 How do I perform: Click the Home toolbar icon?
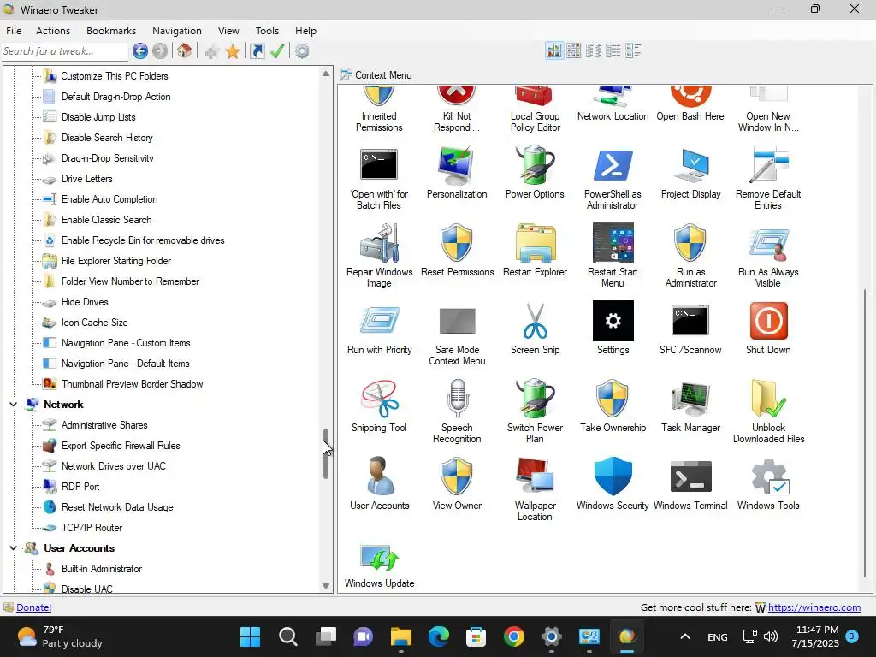tap(185, 51)
